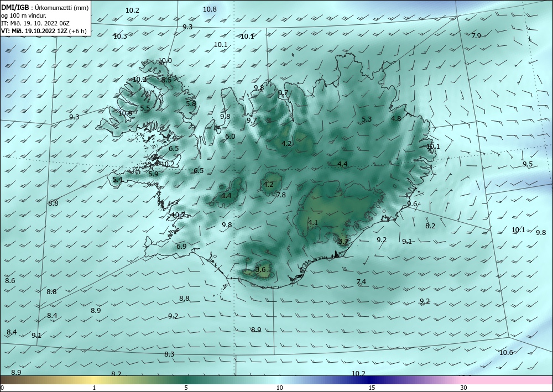Viewport: 553px width, 392px height.
Task: Select the 5.4 value label
Action: [x=117, y=180]
